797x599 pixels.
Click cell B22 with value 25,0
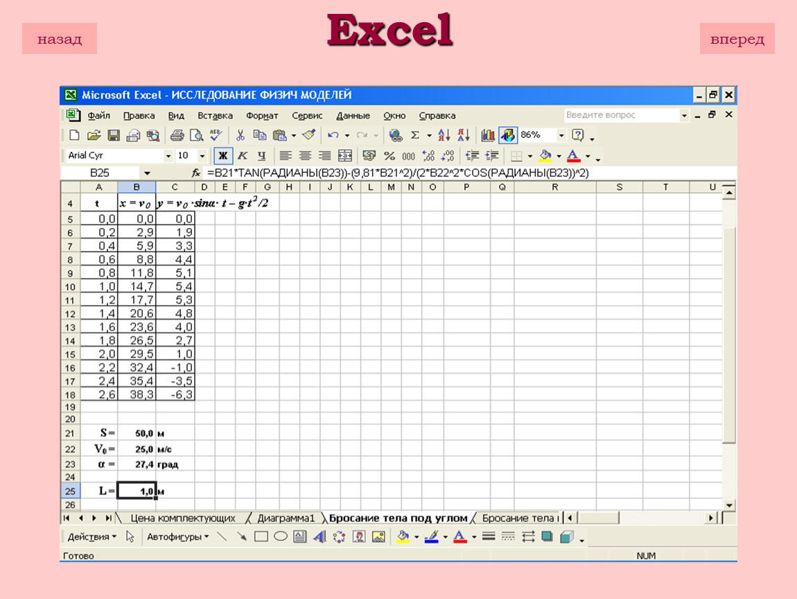[137, 449]
